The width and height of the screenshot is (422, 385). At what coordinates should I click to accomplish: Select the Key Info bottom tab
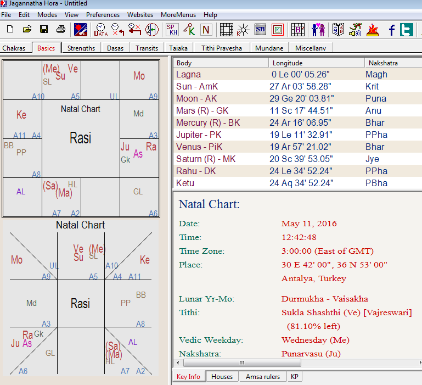[188, 376]
